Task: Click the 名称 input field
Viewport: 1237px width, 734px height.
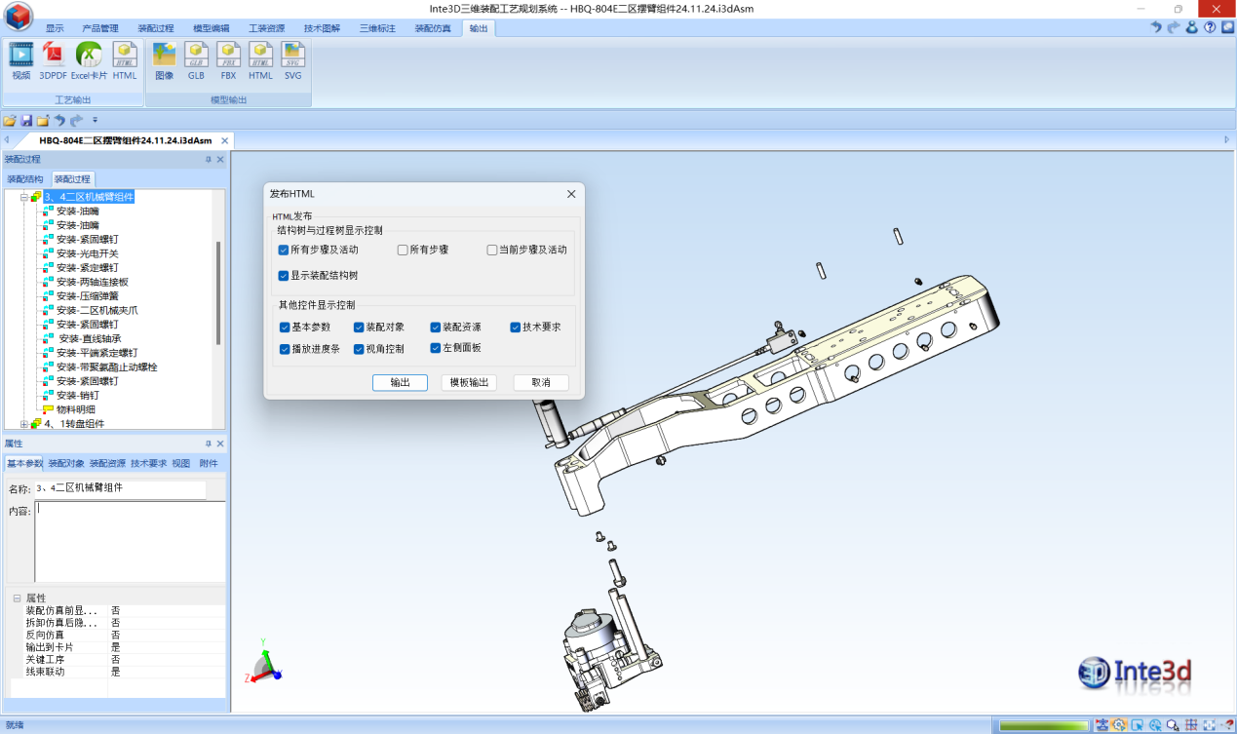Action: point(120,489)
